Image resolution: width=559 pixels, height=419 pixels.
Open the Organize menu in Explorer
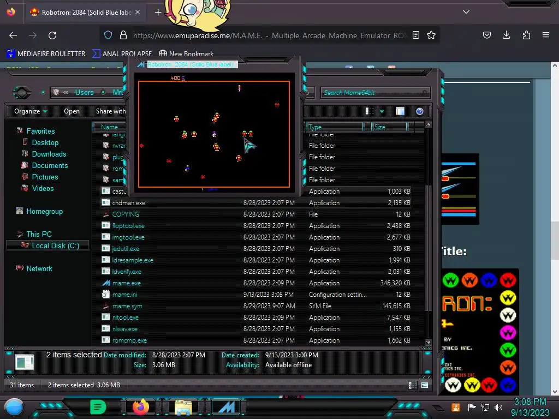click(x=31, y=111)
